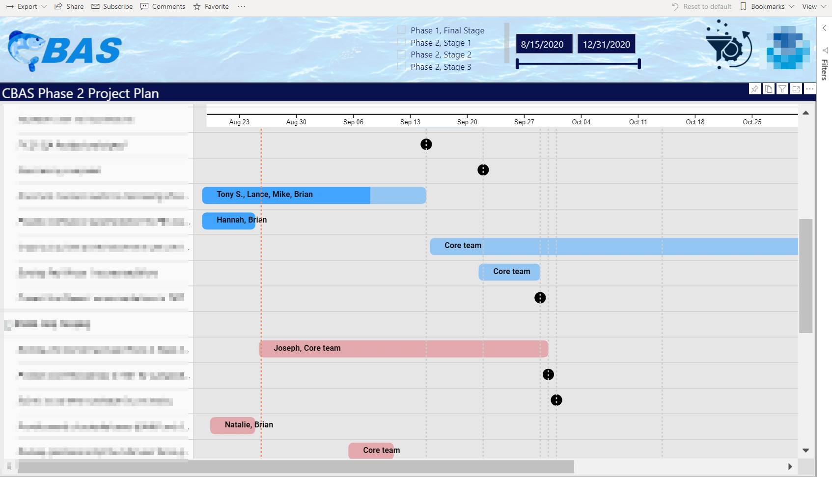Copy the project plan visual as image

[x=768, y=89]
